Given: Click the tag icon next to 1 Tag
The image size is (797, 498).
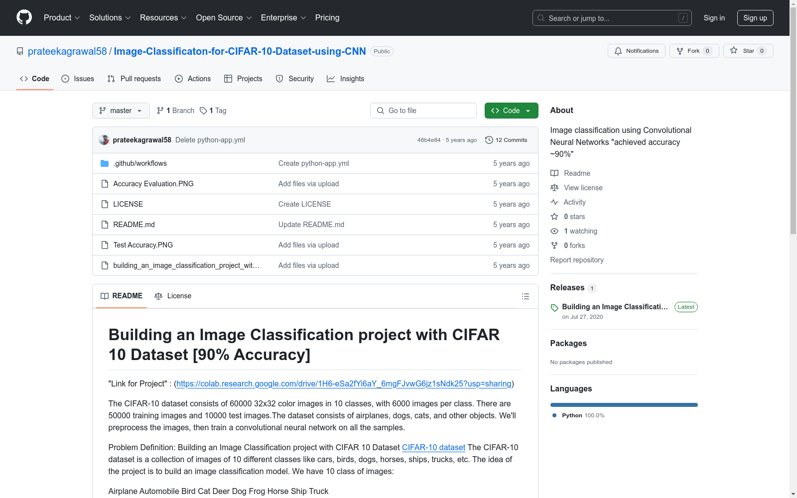Looking at the screenshot, I should [x=203, y=111].
